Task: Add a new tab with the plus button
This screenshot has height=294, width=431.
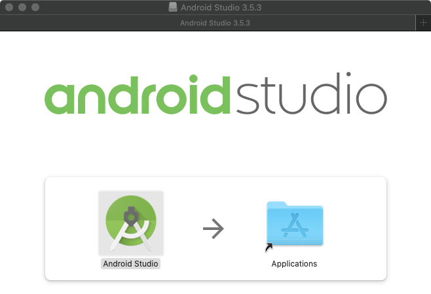Action: [423, 23]
